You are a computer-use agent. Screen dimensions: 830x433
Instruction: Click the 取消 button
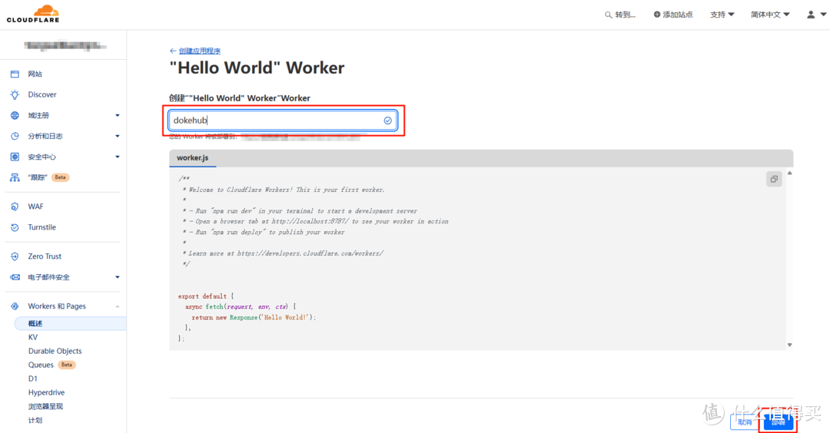[x=745, y=422]
